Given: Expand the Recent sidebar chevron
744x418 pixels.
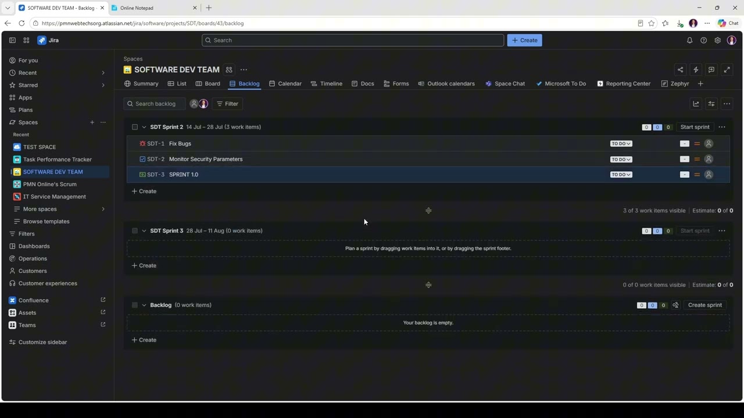Looking at the screenshot, I should (103, 73).
